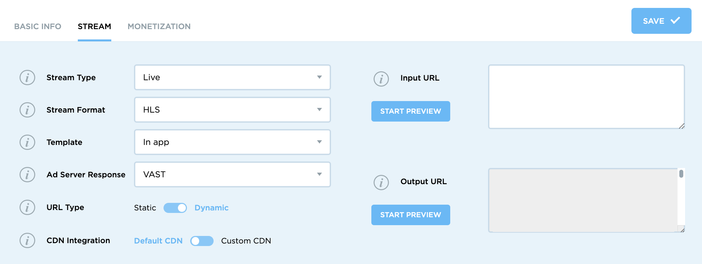The width and height of the screenshot is (702, 264).
Task: Open the Stream Type dropdown showing Live
Action: pos(232,77)
